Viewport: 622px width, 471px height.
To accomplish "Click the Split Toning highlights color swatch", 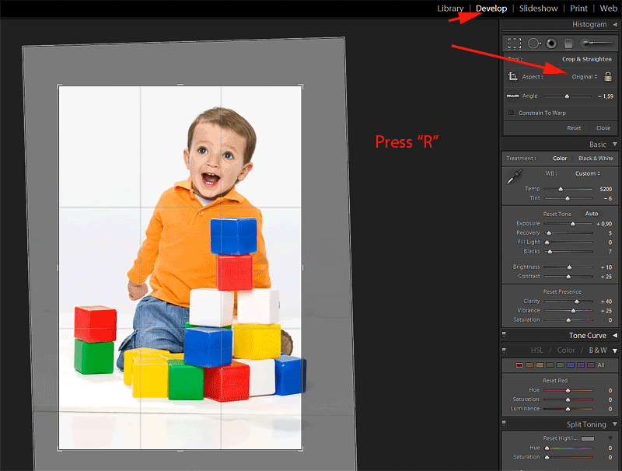I will click(589, 438).
